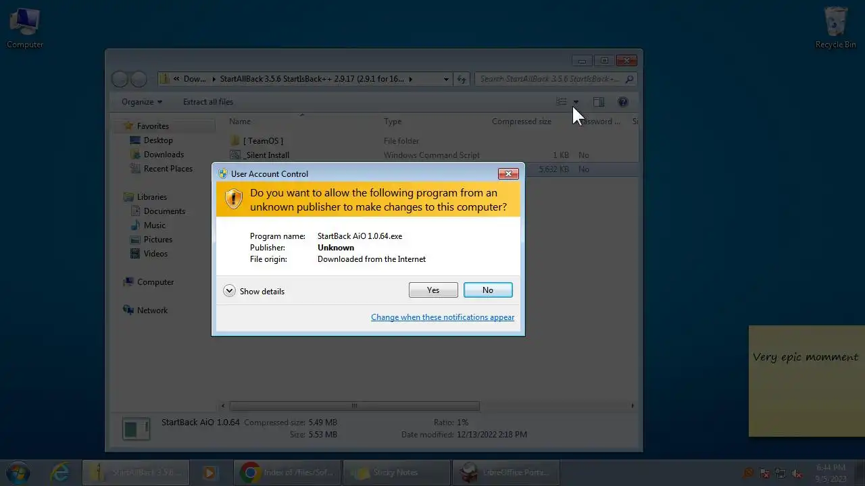The width and height of the screenshot is (865, 486).
Task: Expand Show details chevron in UAC dialog
Action: pyautogui.click(x=229, y=291)
